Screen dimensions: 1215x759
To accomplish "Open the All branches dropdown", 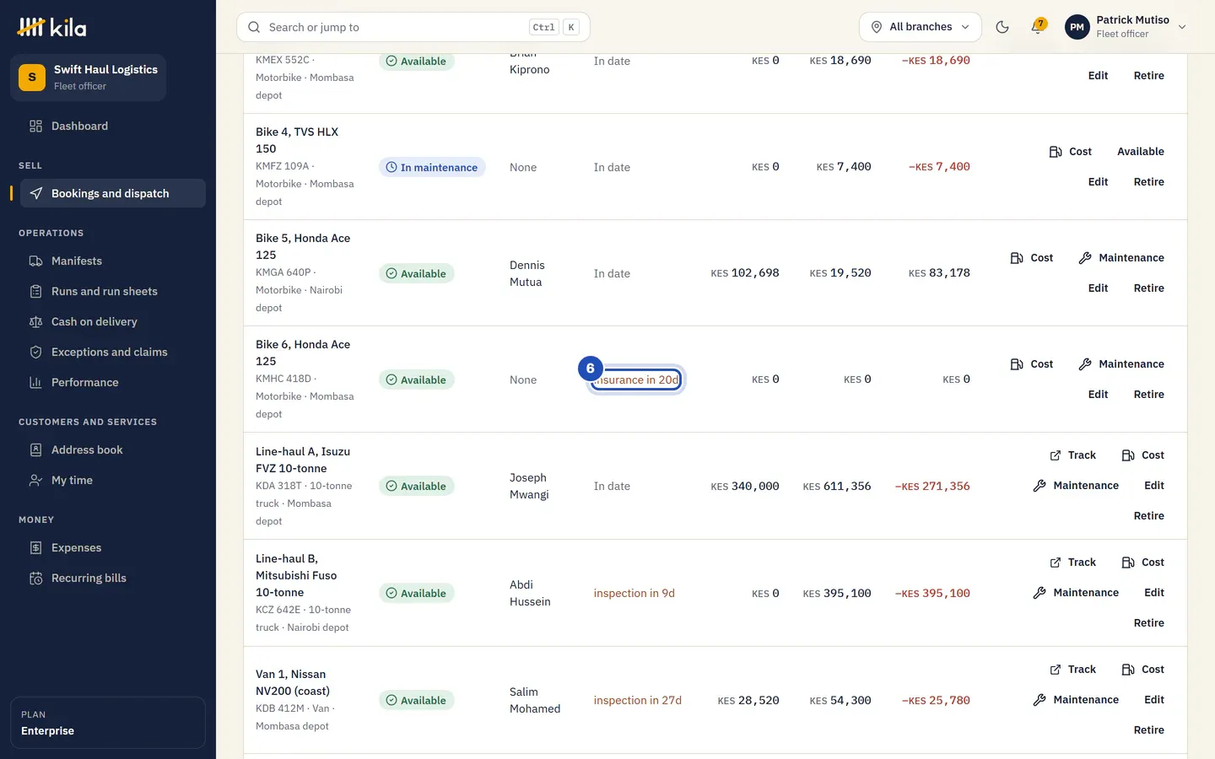I will click(920, 27).
